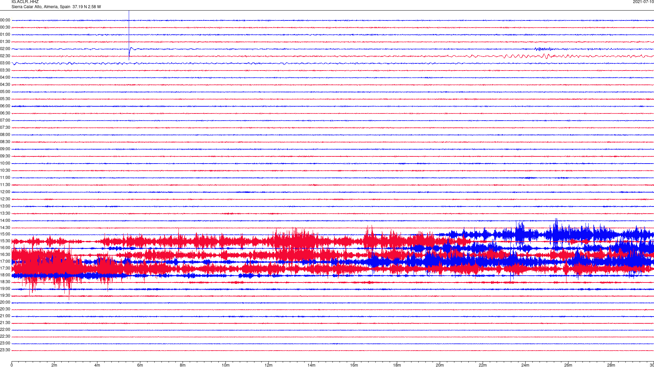Click the 10m tick on the time axis
654x368 pixels.
point(225,365)
